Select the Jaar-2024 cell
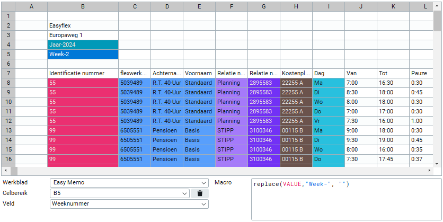This screenshot has width=443, height=222. [83, 45]
